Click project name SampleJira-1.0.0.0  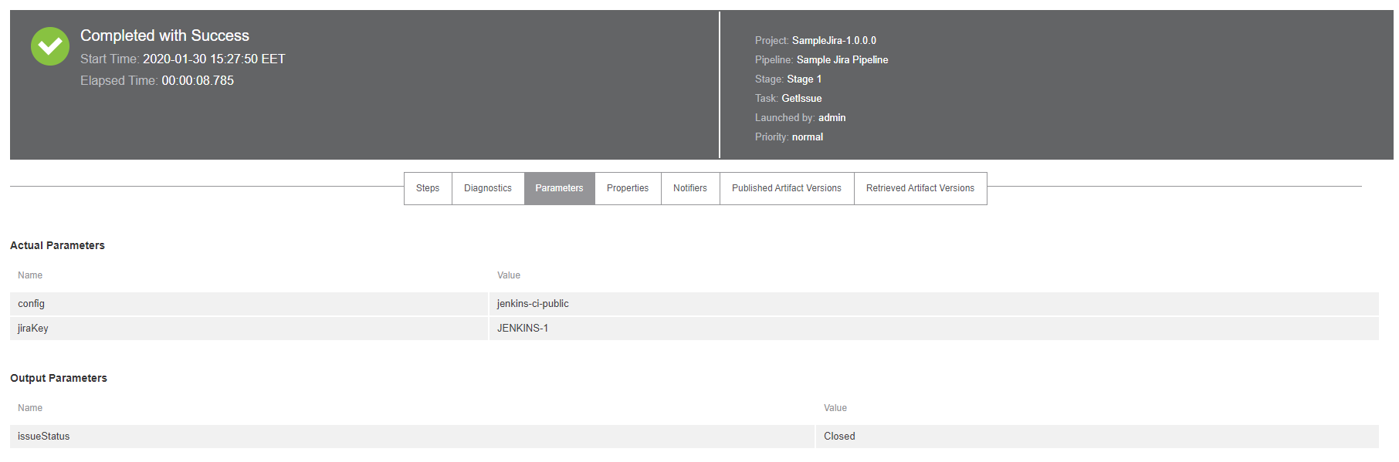[834, 40]
